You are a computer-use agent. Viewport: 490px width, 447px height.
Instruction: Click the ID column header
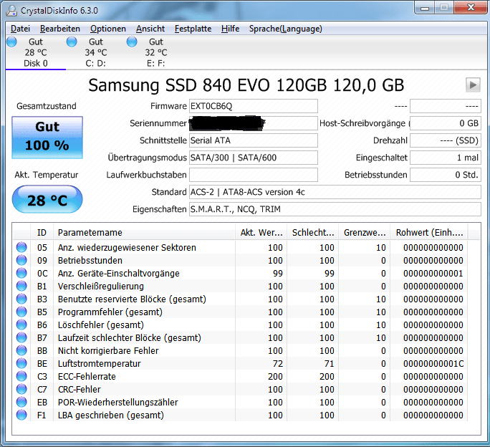42,233
